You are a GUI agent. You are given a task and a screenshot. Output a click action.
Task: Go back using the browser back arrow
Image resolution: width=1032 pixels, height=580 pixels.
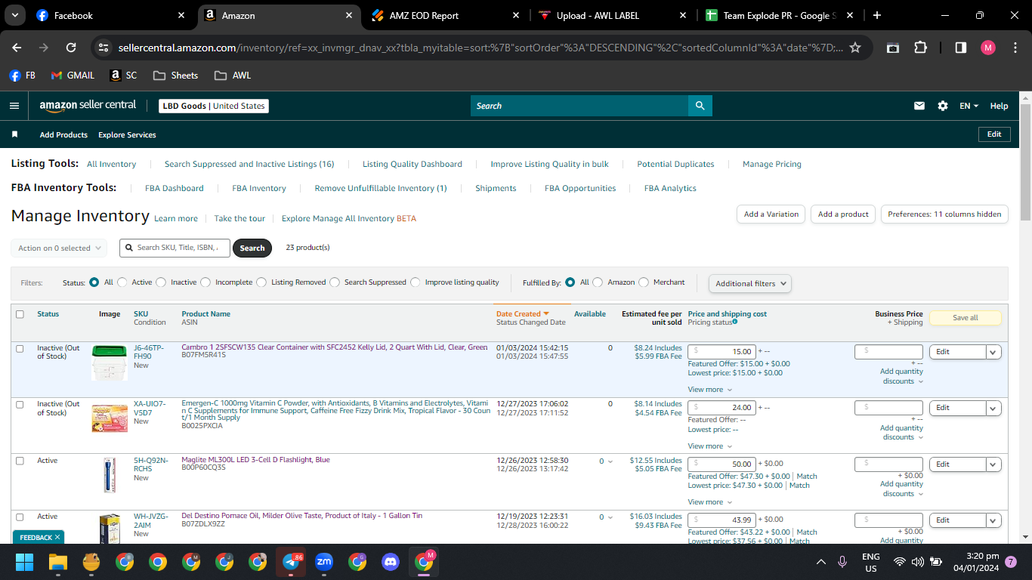click(x=17, y=48)
